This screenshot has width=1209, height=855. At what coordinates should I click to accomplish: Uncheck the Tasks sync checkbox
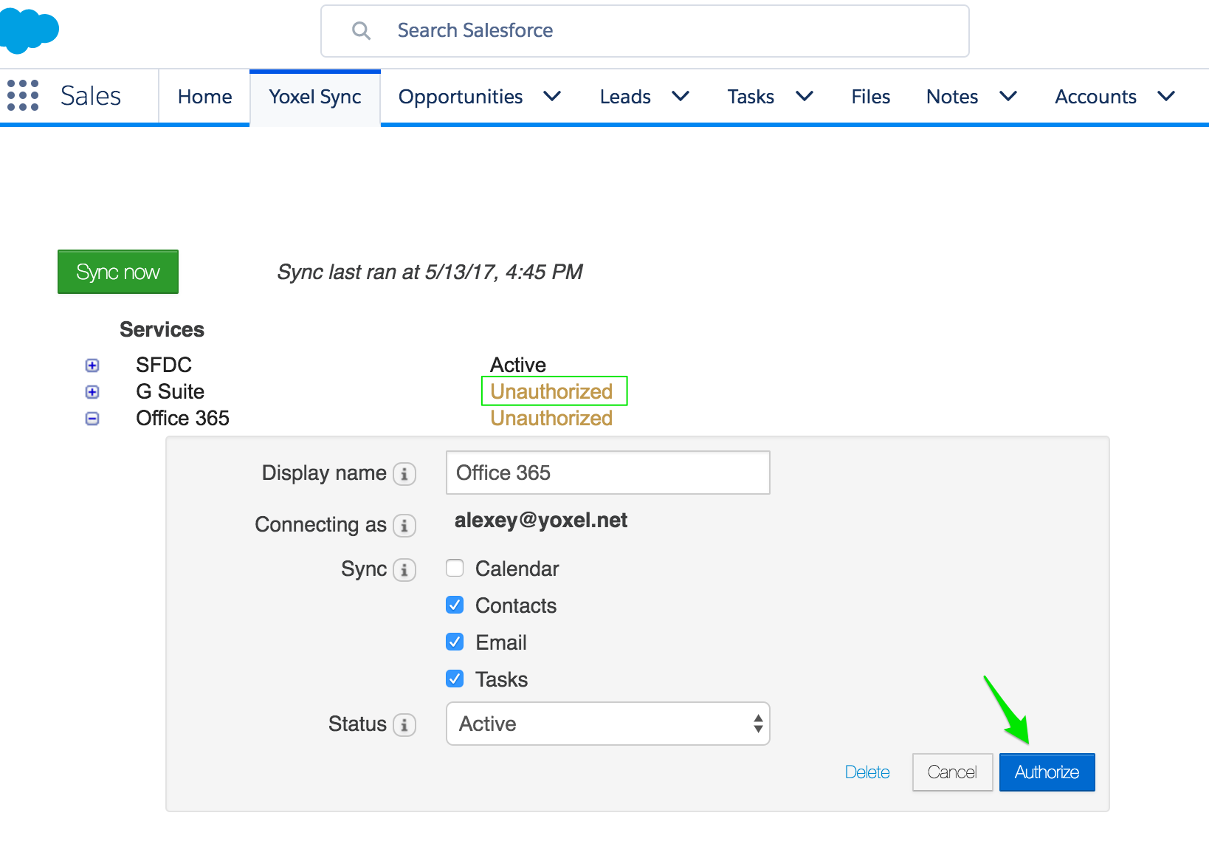pyautogui.click(x=455, y=679)
